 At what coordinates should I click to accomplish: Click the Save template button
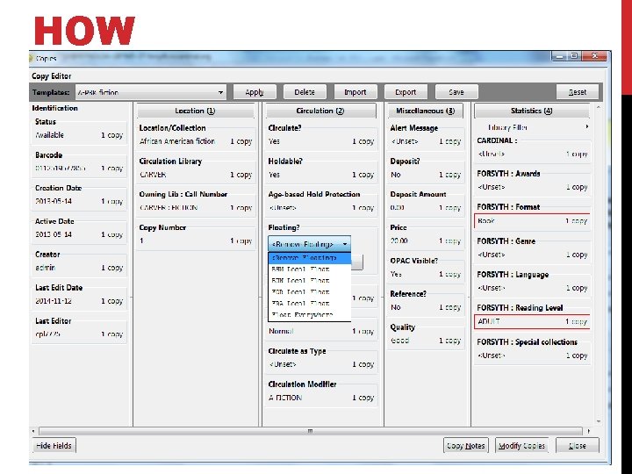tap(456, 92)
